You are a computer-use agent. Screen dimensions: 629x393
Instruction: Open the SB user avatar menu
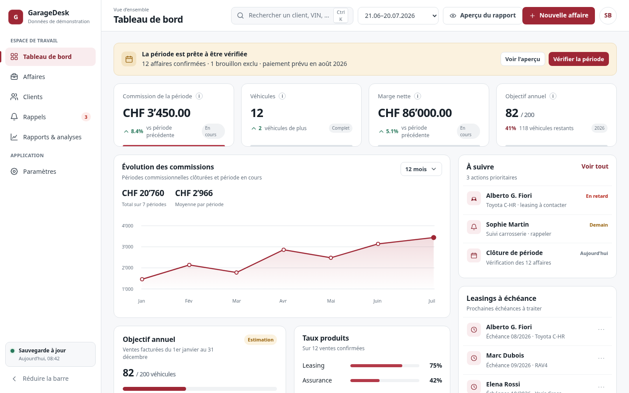608,16
